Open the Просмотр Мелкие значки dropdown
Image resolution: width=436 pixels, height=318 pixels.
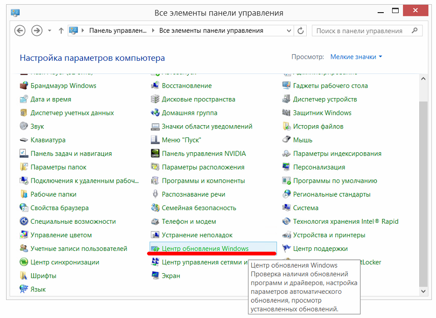coord(356,57)
